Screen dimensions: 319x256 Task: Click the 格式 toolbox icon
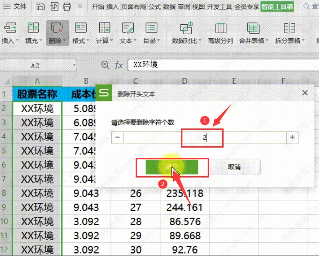(x=80, y=28)
